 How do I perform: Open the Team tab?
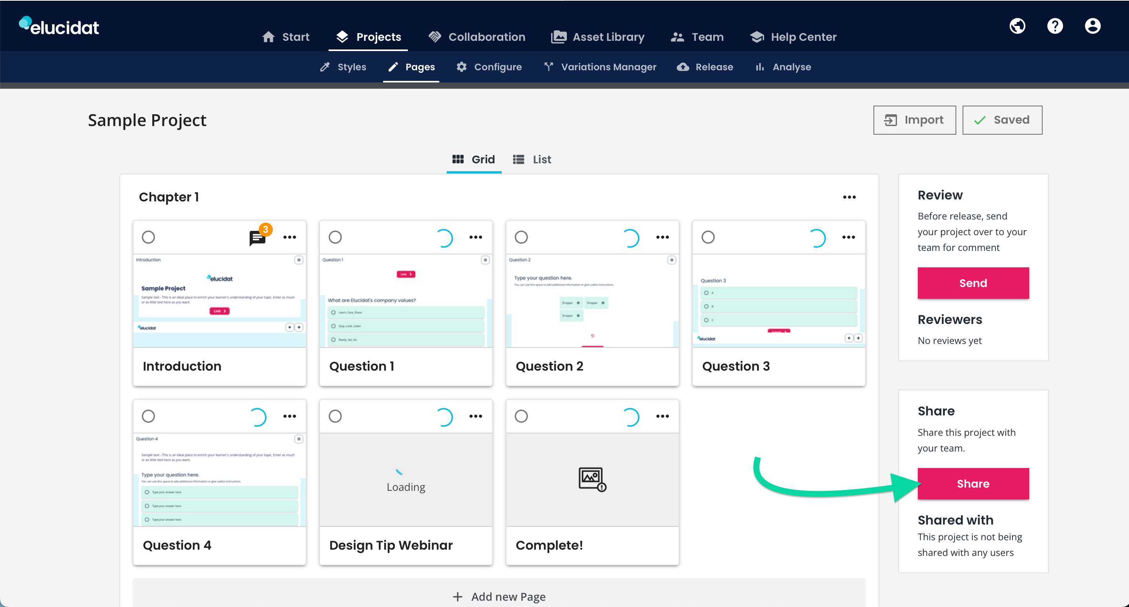click(697, 37)
